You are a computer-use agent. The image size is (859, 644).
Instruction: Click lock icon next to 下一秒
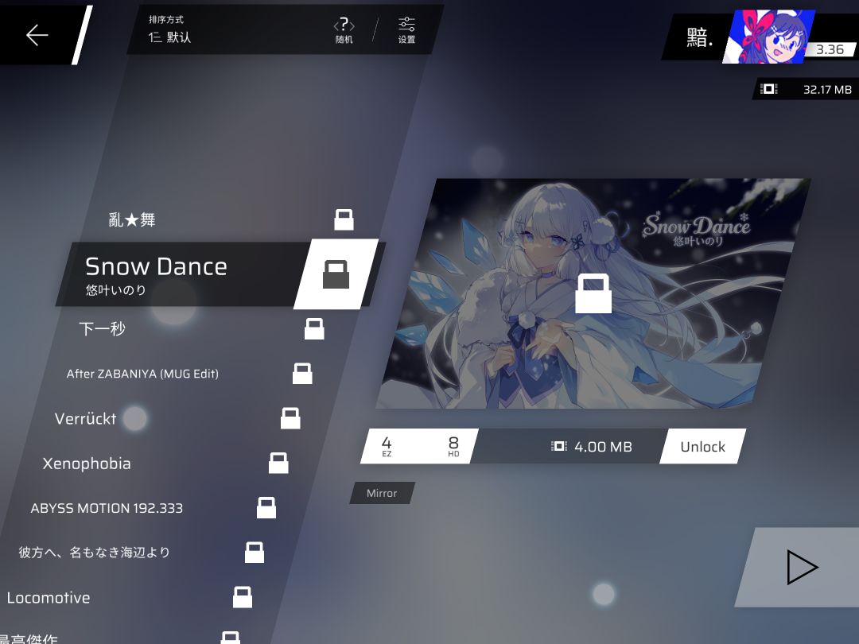(x=314, y=328)
